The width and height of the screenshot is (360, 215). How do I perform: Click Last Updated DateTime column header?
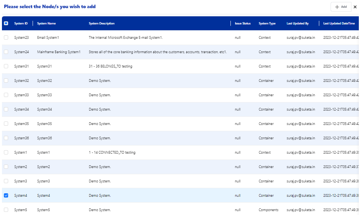coord(339,24)
